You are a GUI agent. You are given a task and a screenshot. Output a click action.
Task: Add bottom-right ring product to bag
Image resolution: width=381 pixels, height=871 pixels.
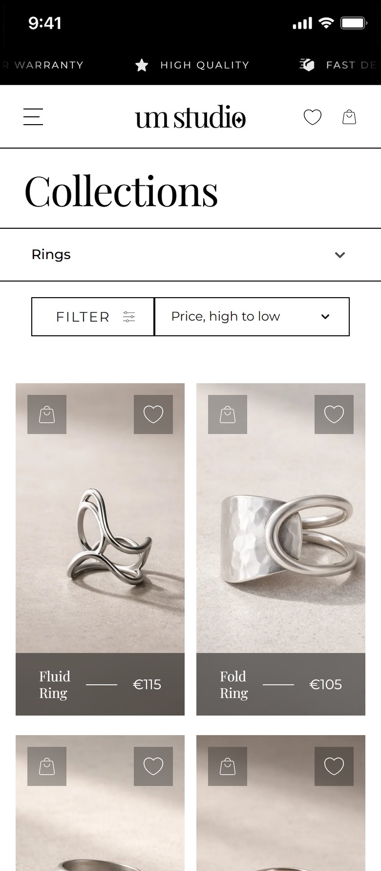228,766
